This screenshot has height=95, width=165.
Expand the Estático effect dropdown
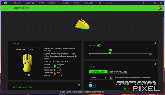(98, 78)
